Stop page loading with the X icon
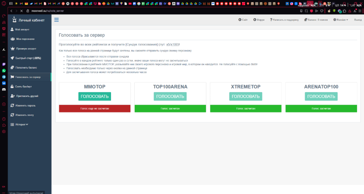The height and width of the screenshot is (194, 364). pyautogui.click(x=21, y=11)
